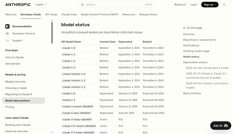
Task: Jump to 2024-09-04 Claude 1 and Instant entry
Action: [207, 86]
